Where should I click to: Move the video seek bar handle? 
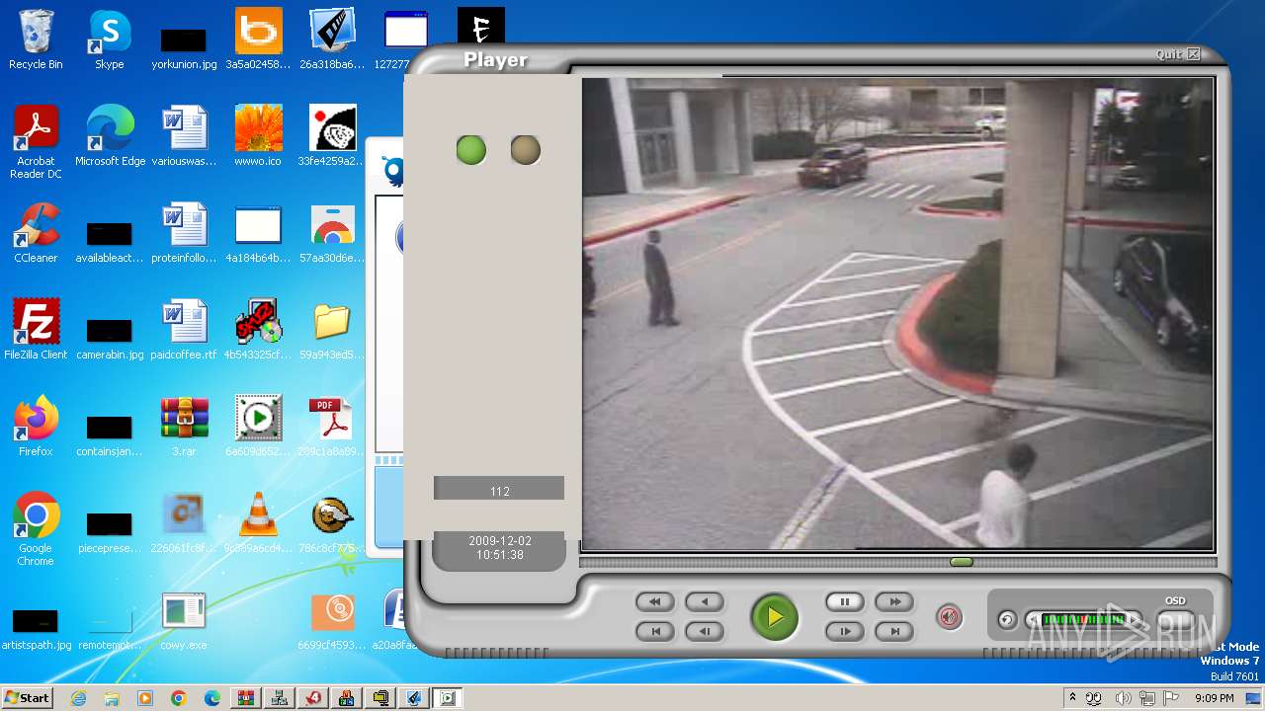962,562
